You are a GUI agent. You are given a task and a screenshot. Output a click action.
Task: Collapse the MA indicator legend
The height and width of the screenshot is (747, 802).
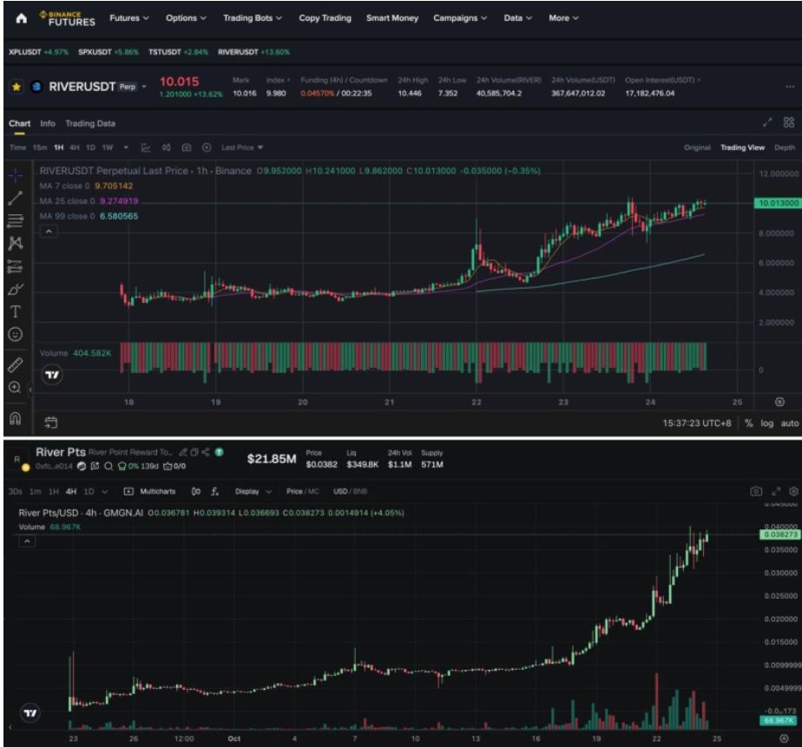coord(49,232)
